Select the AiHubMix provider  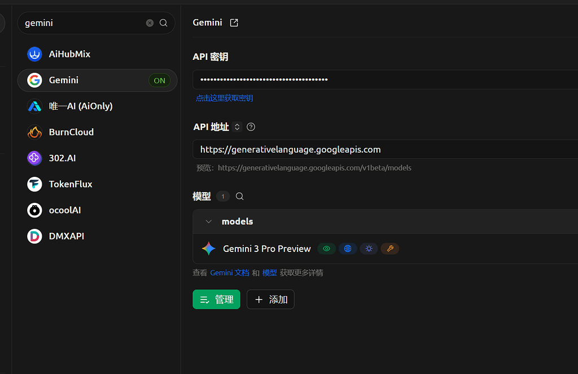click(x=97, y=54)
